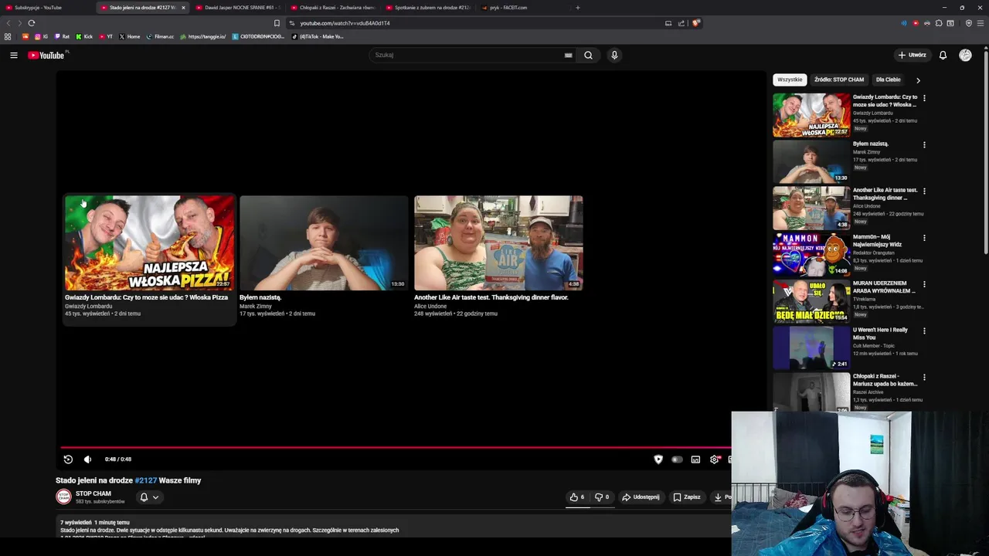Viewport: 989px width, 556px height.
Task: Click the shield icon in the player controls
Action: (658, 459)
